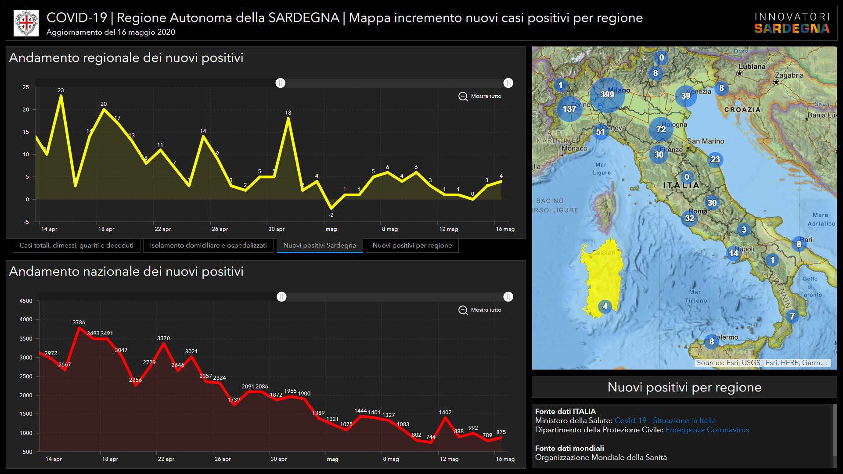Click zoom-out icon in regional chart
The width and height of the screenshot is (843, 474).
point(463,97)
